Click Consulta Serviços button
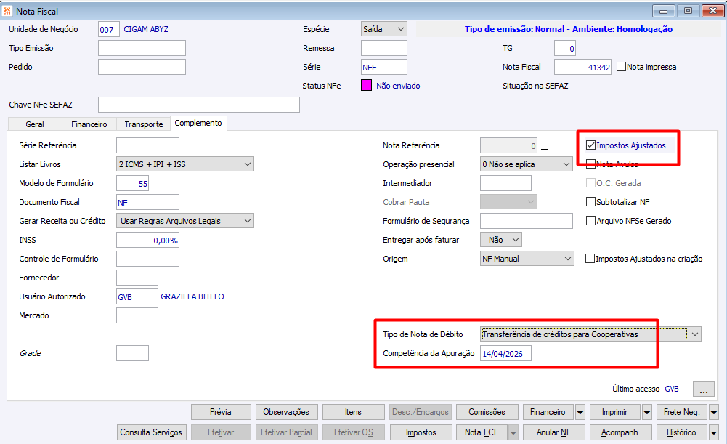Viewport: 727px width, 444px height. 151,432
